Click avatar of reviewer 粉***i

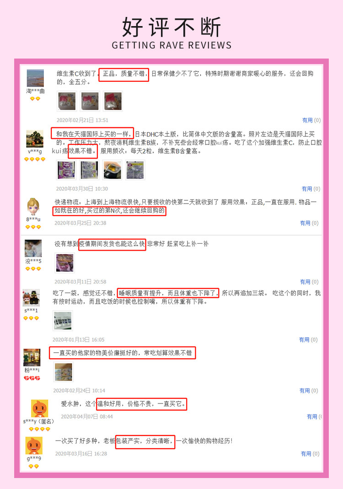32,357
